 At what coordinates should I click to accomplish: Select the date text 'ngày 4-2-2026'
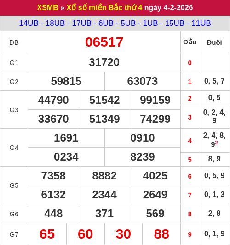169,8
